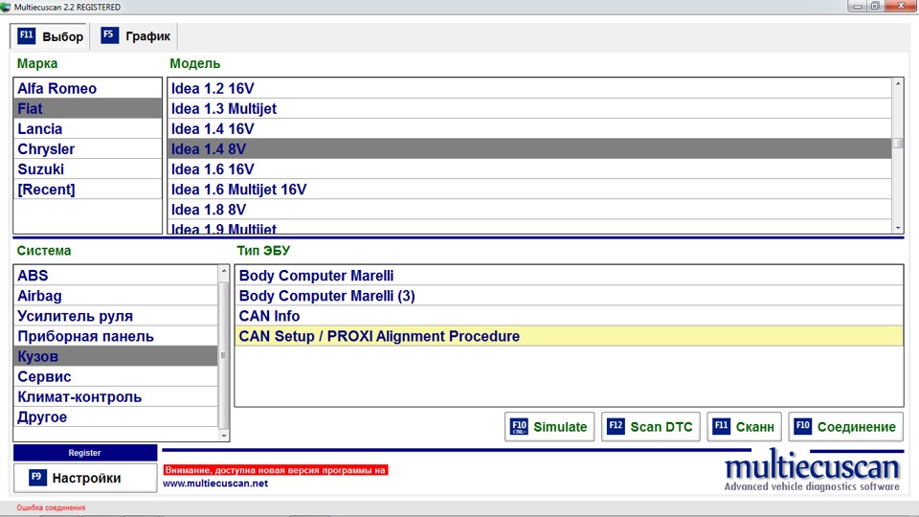
Task: Select model Idea 1.6 Multijet 16V
Action: click(x=529, y=190)
